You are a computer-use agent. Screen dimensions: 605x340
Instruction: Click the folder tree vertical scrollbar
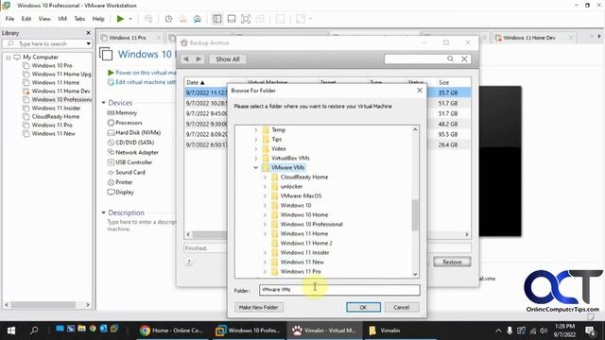coord(415,215)
